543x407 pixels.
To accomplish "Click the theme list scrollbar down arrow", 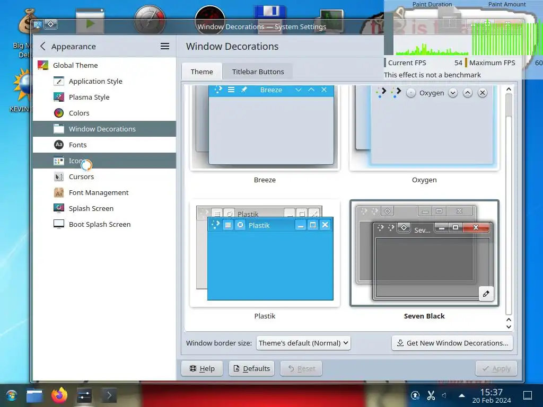I will click(x=509, y=326).
